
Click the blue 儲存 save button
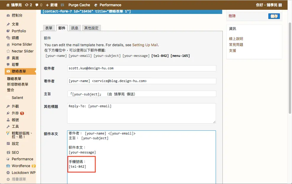click(274, 16)
